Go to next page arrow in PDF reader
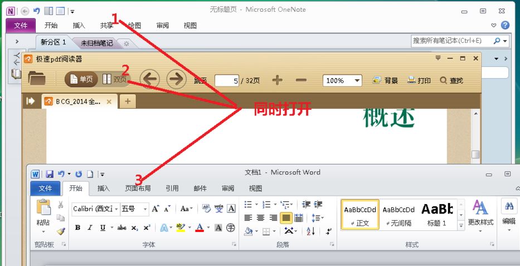This screenshot has width=520, height=266. tap(176, 79)
